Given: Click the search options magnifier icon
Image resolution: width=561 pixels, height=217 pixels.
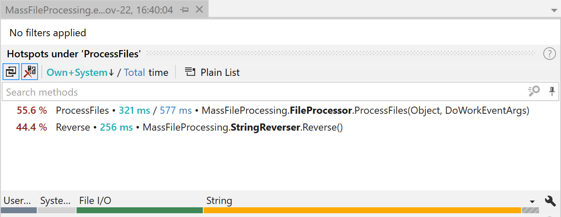Looking at the screenshot, I should [534, 91].
